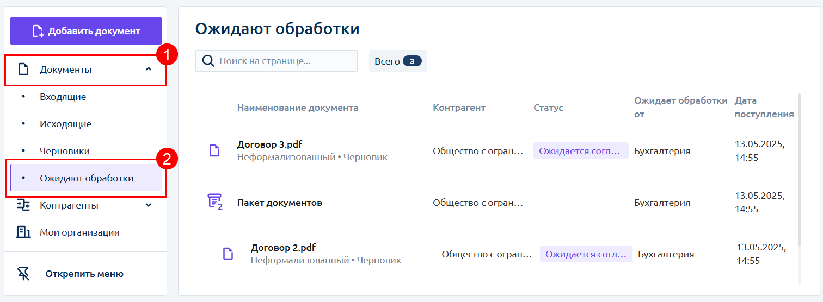
Task: Expand the Контрагенты section chevron
Action: (x=149, y=205)
